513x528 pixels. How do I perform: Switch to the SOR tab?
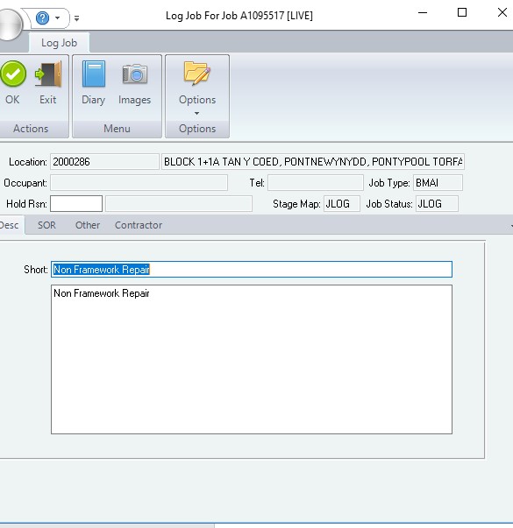(46, 225)
